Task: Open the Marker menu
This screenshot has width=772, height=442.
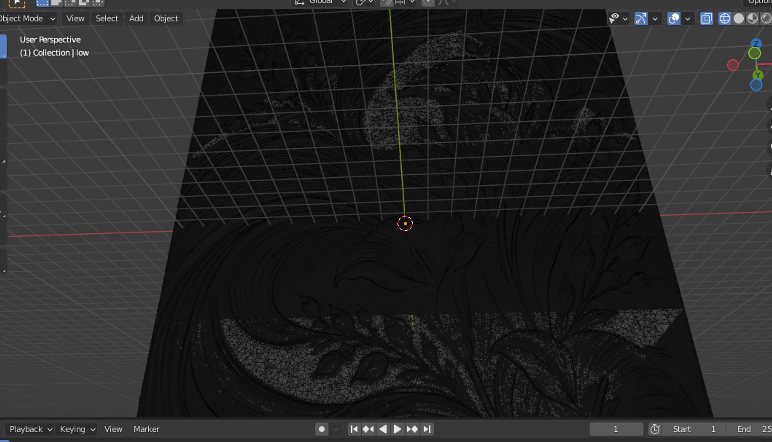Action: pyautogui.click(x=146, y=429)
